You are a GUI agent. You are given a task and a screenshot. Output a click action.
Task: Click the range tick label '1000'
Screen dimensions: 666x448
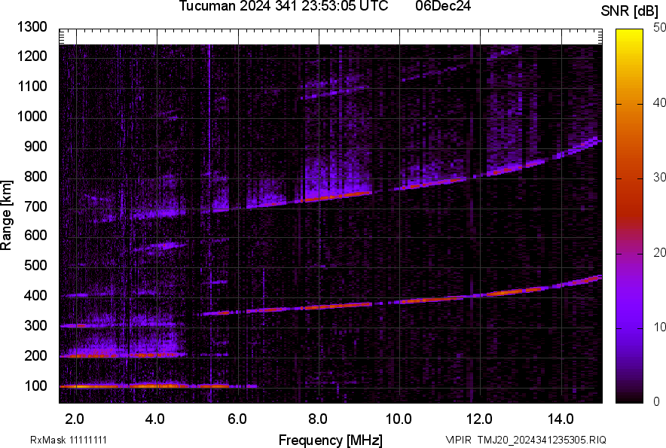[32, 116]
